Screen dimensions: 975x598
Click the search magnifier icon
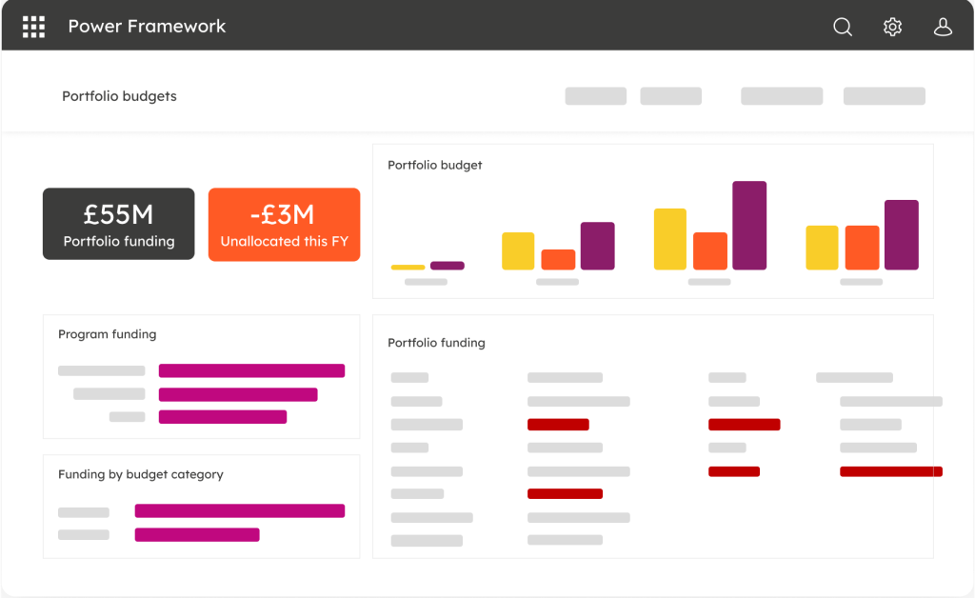(x=843, y=27)
